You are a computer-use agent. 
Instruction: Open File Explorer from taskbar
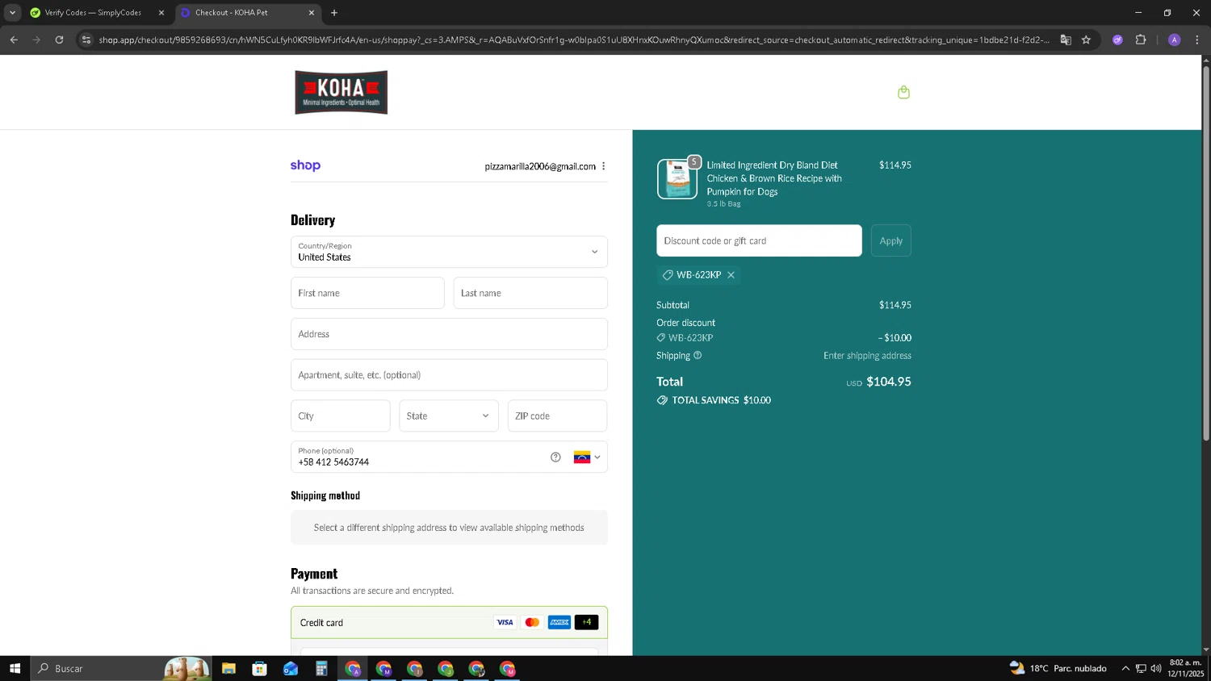click(x=228, y=668)
